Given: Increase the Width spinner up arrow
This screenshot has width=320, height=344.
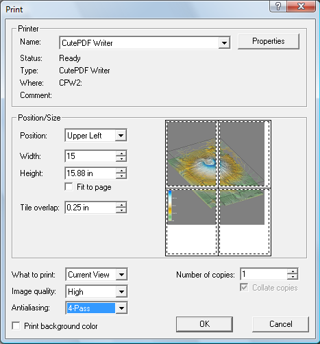Looking at the screenshot, I should pyautogui.click(x=121, y=153).
